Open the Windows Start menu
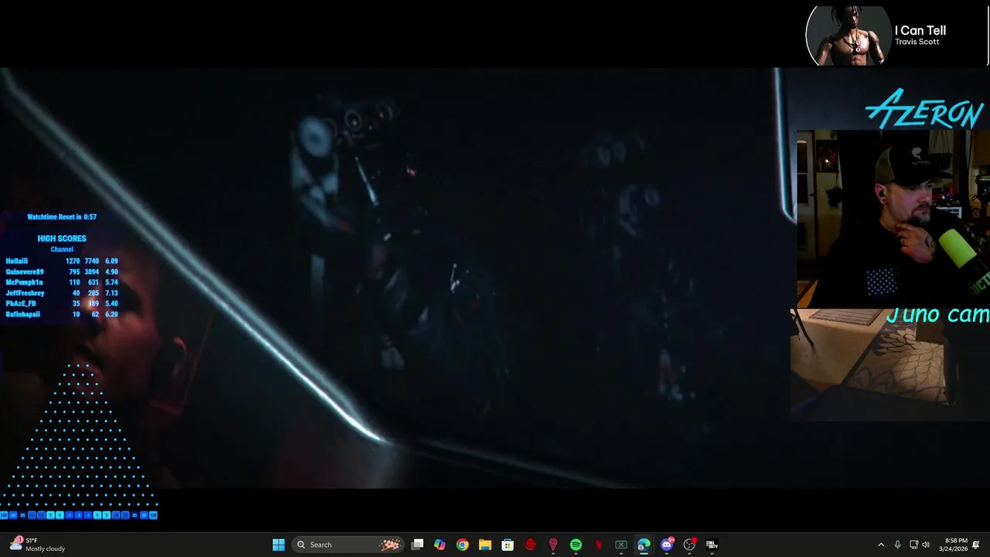The image size is (990, 557). (x=278, y=545)
